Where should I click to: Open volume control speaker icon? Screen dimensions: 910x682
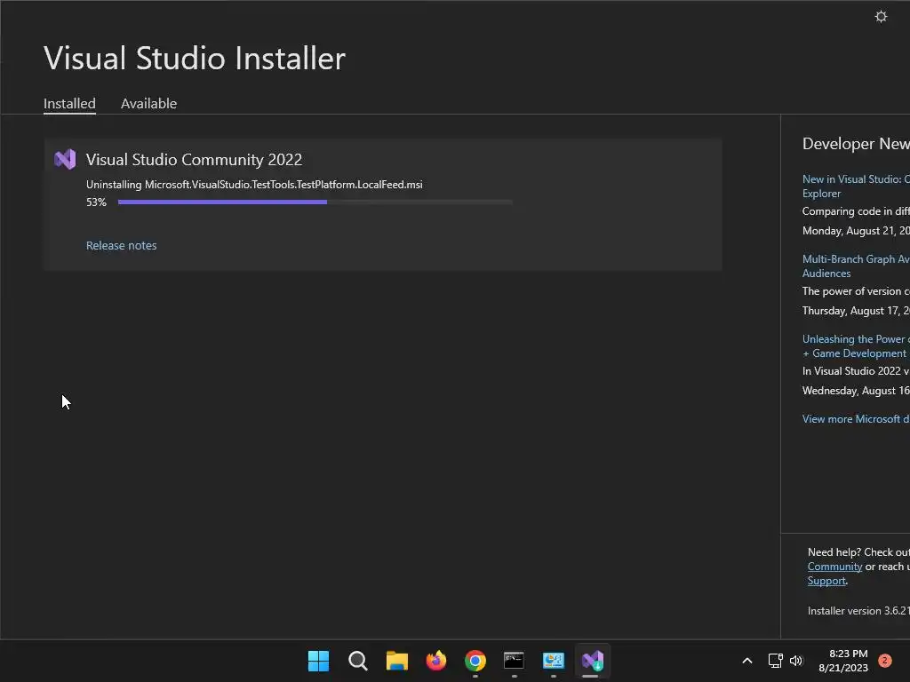(795, 661)
